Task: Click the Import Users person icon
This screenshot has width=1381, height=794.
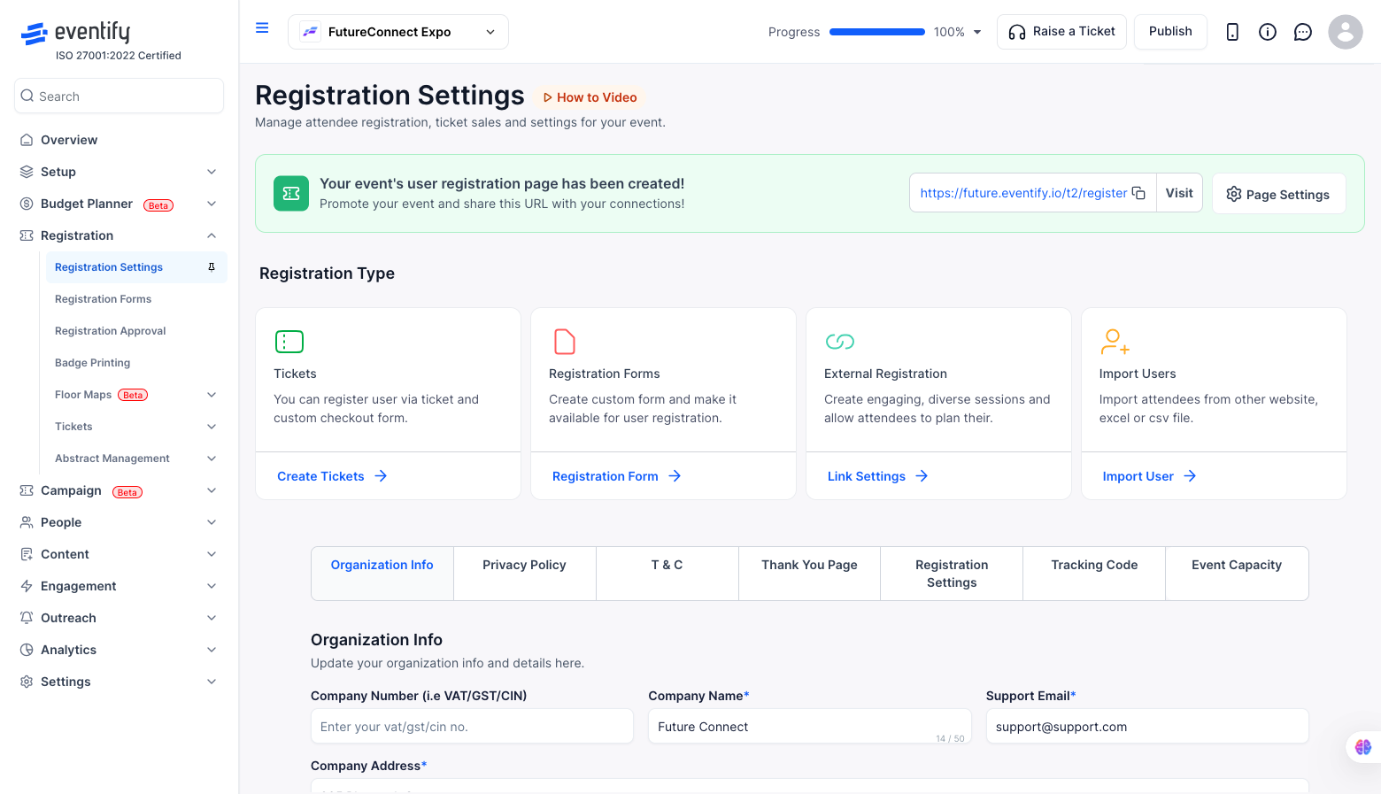Action: pos(1115,342)
